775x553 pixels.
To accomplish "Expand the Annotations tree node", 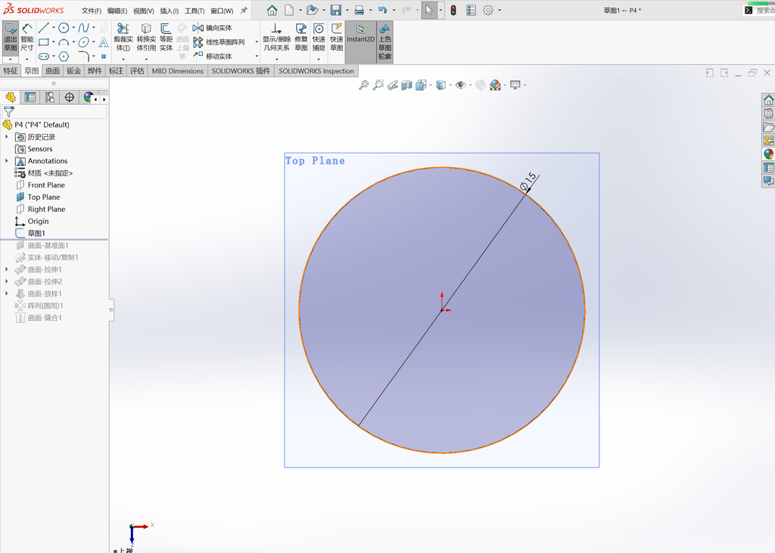I will [x=6, y=160].
